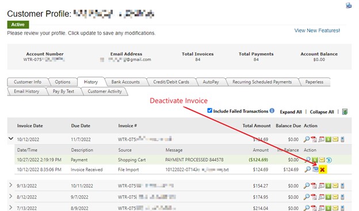The image size is (359, 211).
Task: Schedule payment for the 8/12/2022 invoice
Action: click(321, 197)
